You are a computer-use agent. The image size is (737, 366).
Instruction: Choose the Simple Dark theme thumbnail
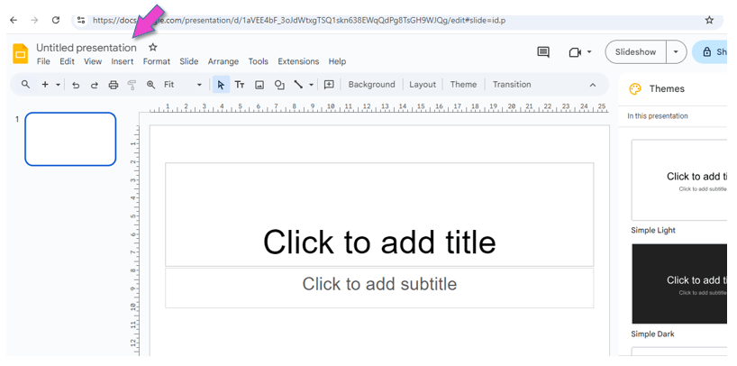(x=679, y=283)
